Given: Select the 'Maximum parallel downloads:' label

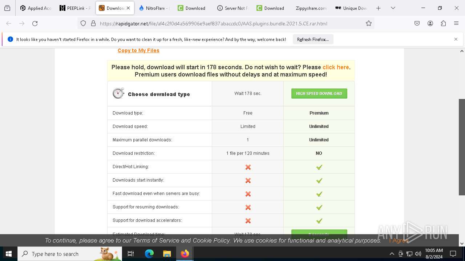Looking at the screenshot, I should tap(142, 140).
